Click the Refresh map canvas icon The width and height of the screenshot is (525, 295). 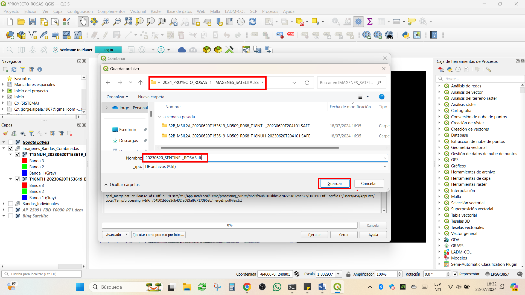(252, 22)
